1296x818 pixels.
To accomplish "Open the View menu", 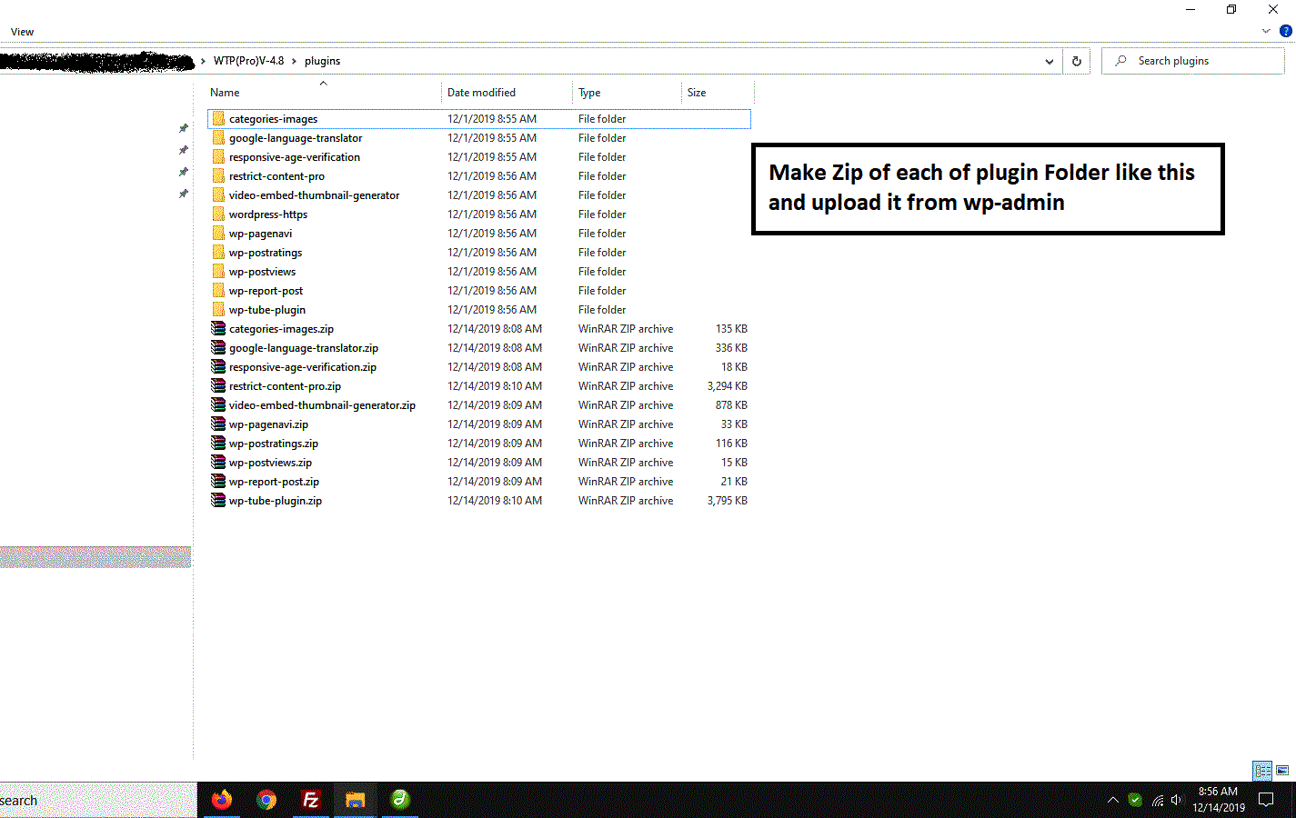I will point(22,31).
